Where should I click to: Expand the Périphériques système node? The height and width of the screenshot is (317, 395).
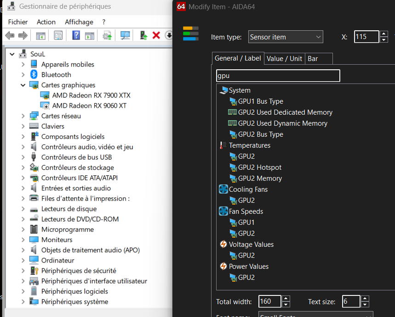tap(23, 301)
